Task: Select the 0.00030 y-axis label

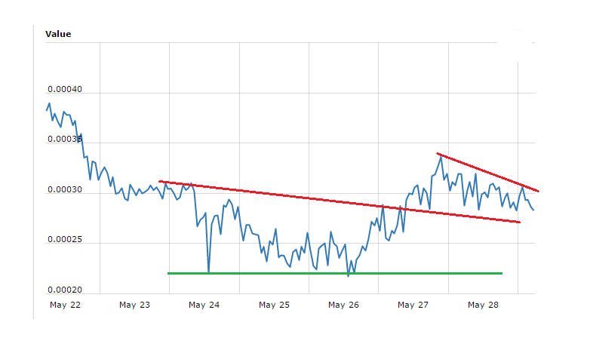Action: click(x=64, y=189)
